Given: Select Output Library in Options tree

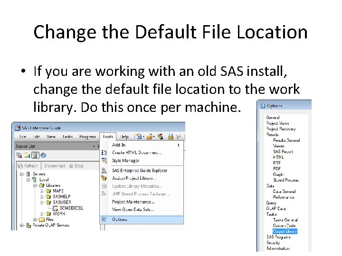Looking at the screenshot, I should [285, 231].
